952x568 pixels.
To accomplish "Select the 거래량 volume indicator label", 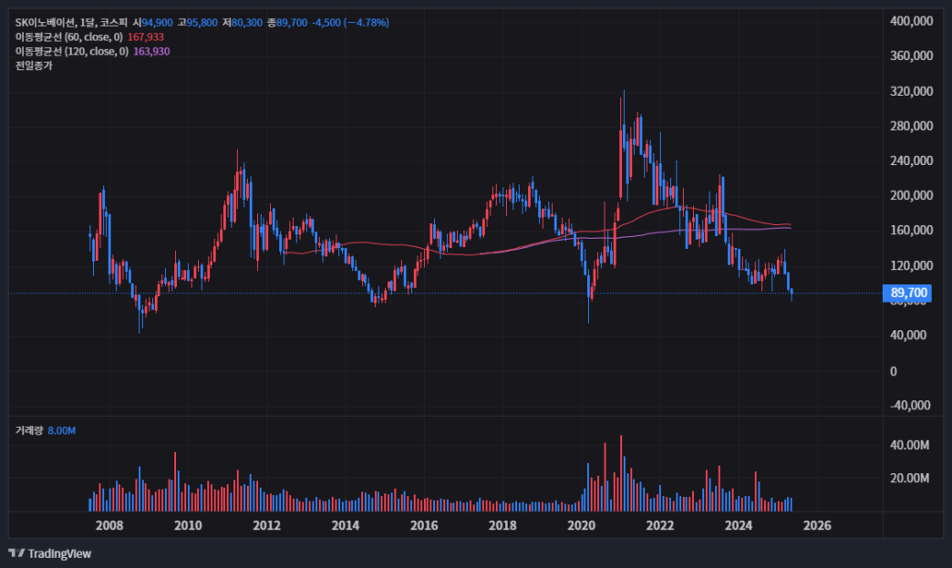I will coord(28,430).
